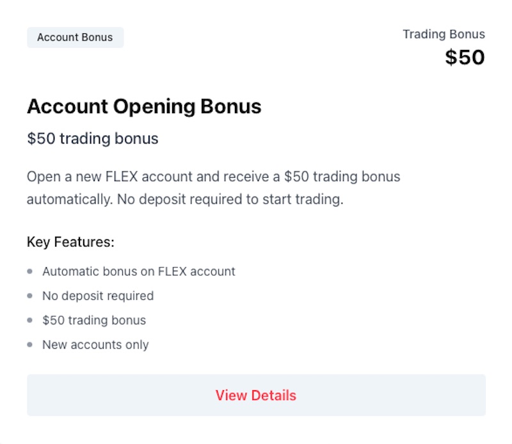The image size is (512, 444).
Task: Click the Trading Bonus label
Action: 444,34
